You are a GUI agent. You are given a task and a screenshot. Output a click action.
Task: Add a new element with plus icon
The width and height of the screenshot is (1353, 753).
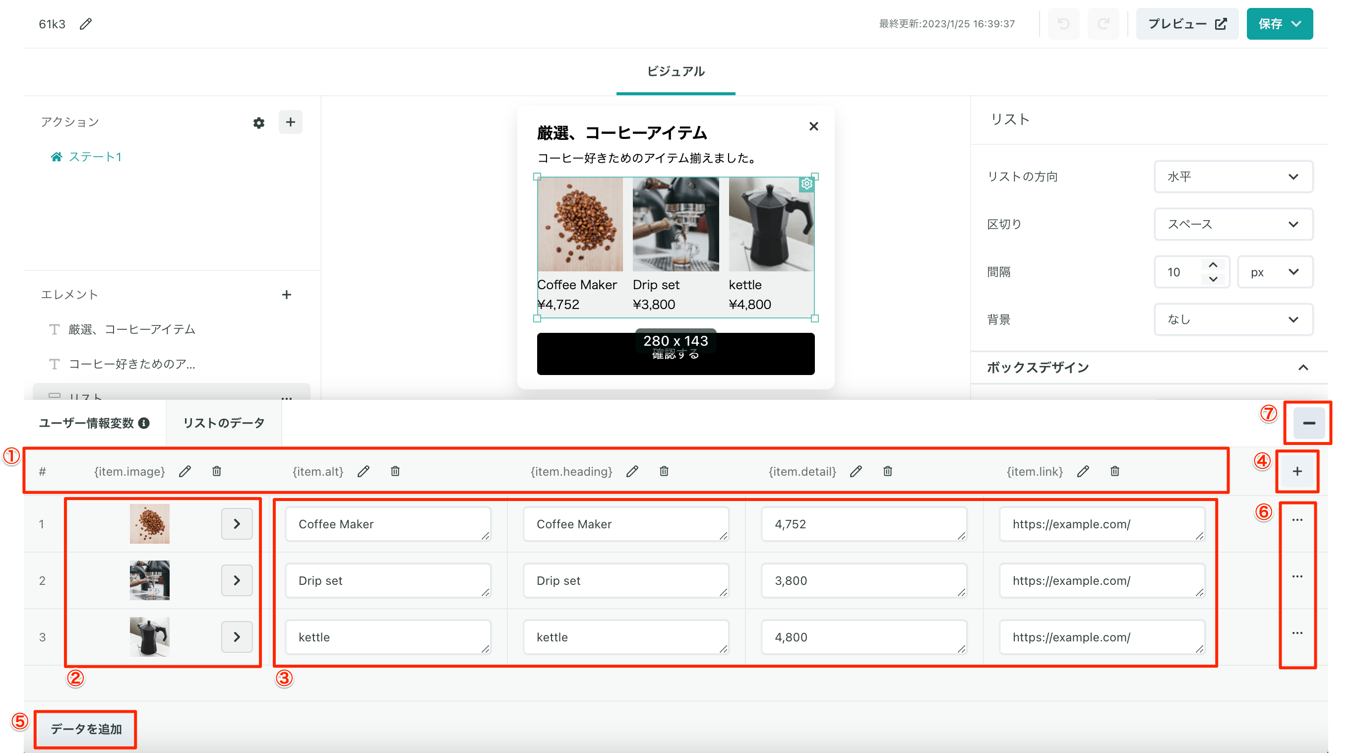point(286,295)
